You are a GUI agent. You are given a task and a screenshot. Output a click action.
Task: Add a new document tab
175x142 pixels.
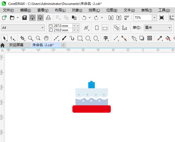coord(63,45)
